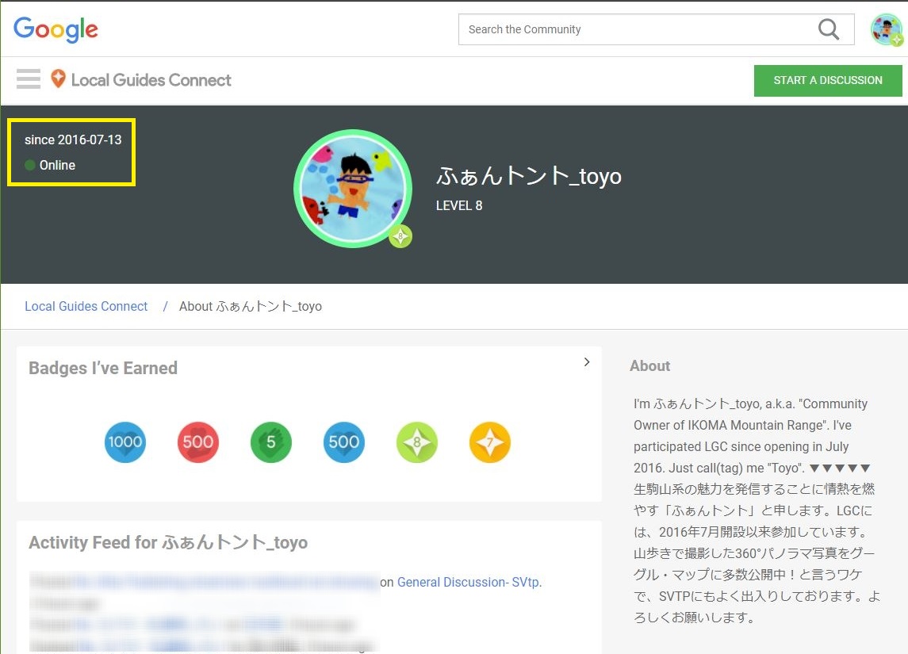This screenshot has height=654, width=908.
Task: Expand badges list with the chevron arrow
Action: pos(587,361)
